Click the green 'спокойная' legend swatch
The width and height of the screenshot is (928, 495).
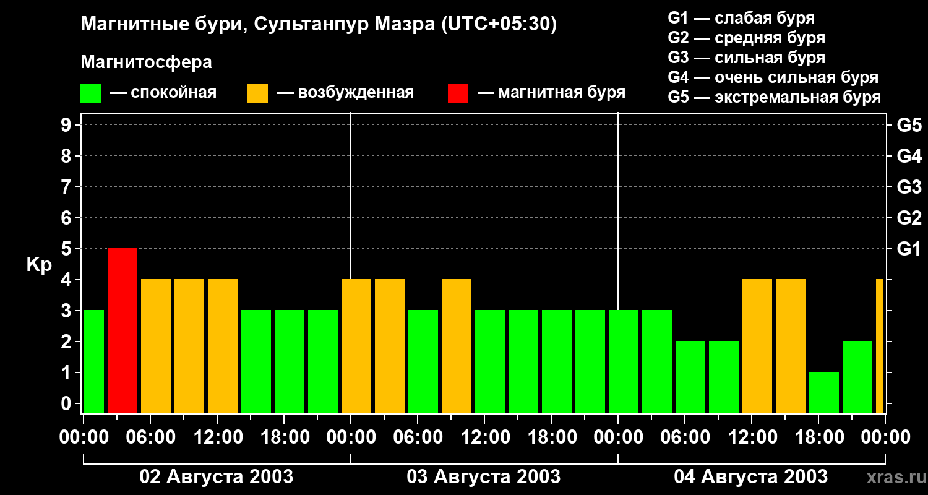(91, 93)
